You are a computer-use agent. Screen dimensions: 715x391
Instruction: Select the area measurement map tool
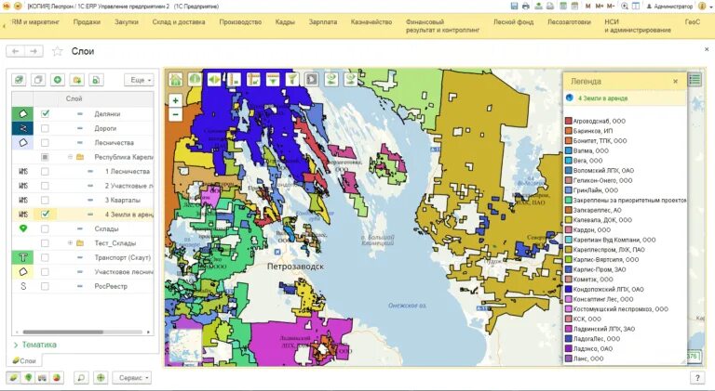click(x=253, y=79)
